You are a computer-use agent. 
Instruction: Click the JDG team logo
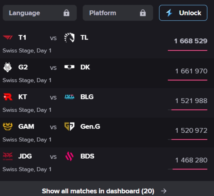tap(7, 156)
